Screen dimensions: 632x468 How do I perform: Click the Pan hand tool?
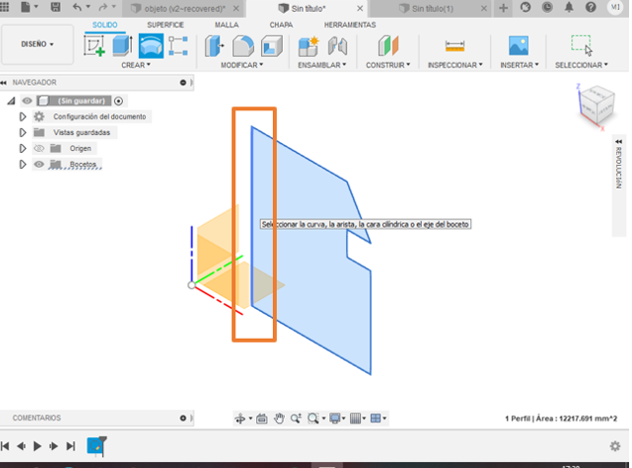click(279, 418)
